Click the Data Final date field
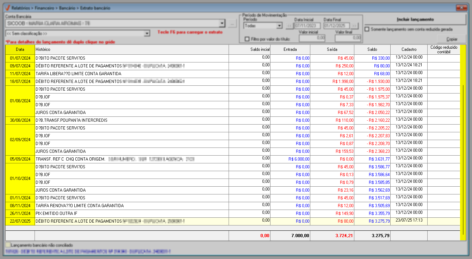Viewport: 472px width, 259px height. click(x=336, y=26)
